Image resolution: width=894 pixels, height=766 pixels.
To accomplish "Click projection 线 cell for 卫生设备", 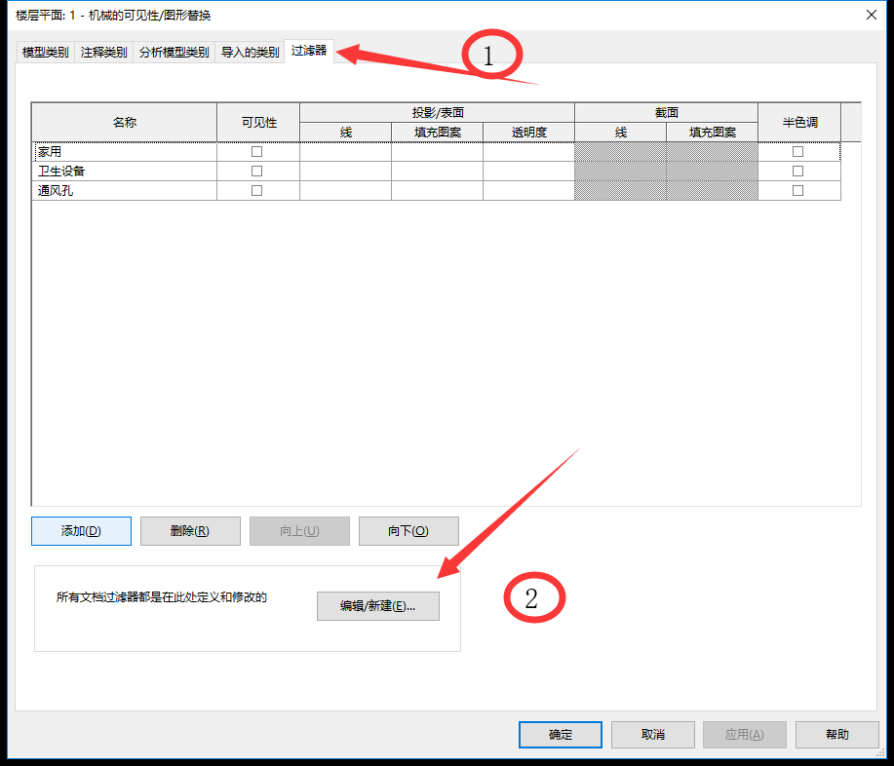I will [345, 171].
